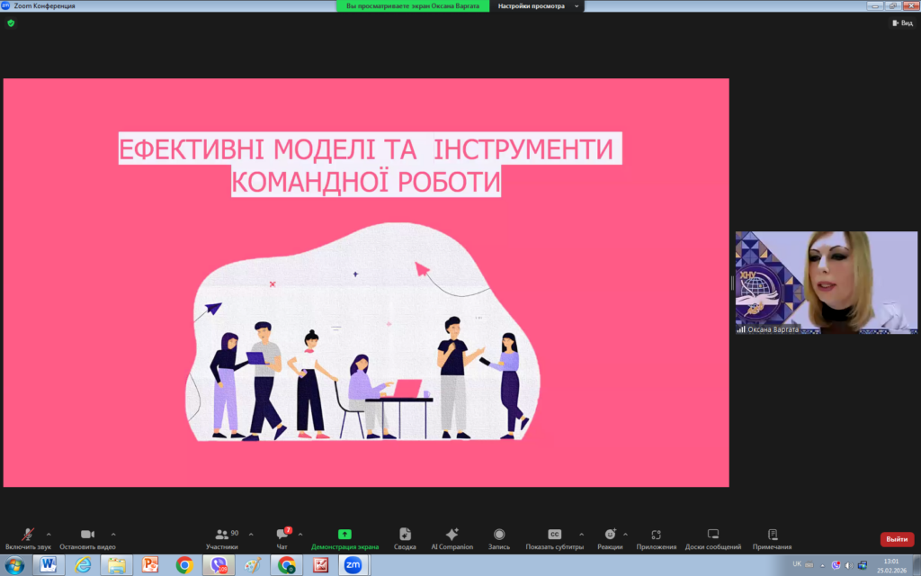Toggle captions with Показать субтитры

(x=555, y=535)
